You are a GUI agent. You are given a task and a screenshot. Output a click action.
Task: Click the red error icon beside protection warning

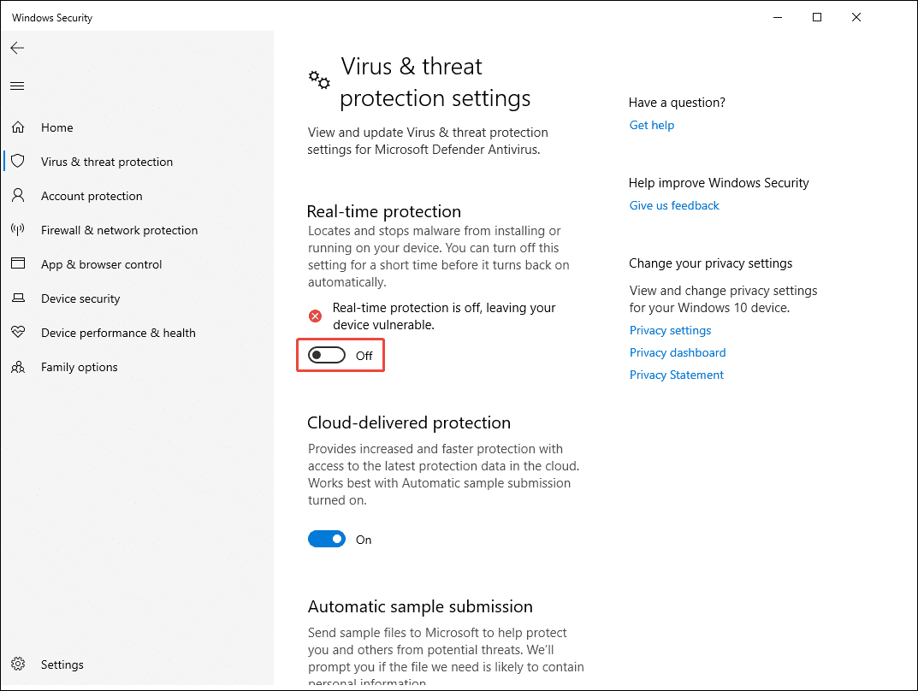[x=315, y=316]
